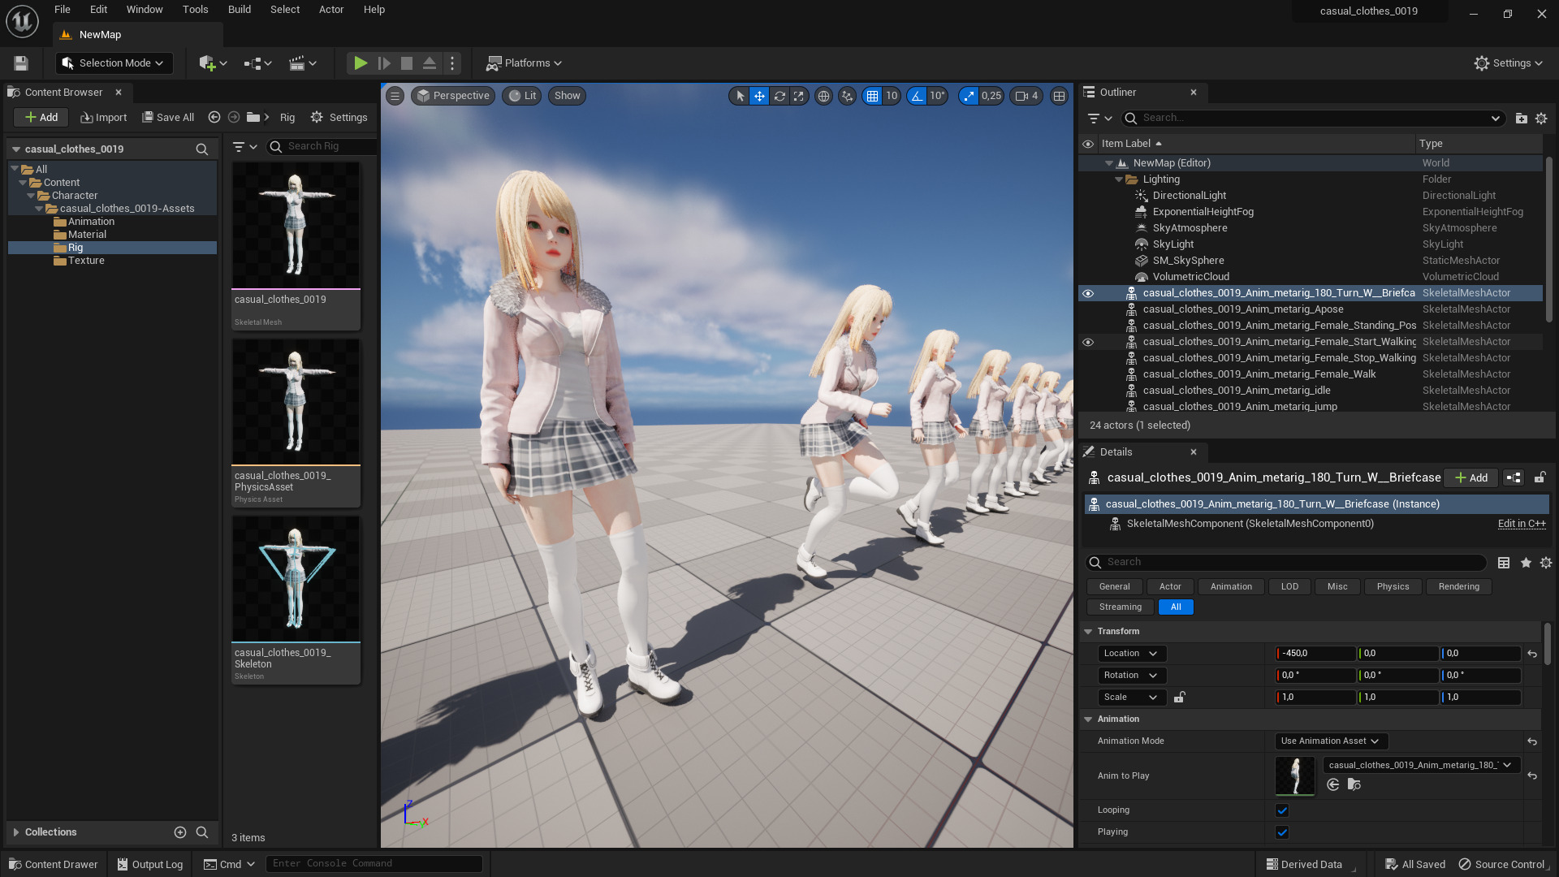Switch to the Physics details filter tab
Viewport: 1559px width, 877px height.
pyautogui.click(x=1393, y=587)
